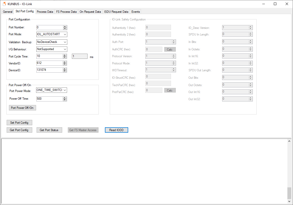Screen dimensions: 293x205
Task: Go to the Events tab
Action: pos(136,12)
